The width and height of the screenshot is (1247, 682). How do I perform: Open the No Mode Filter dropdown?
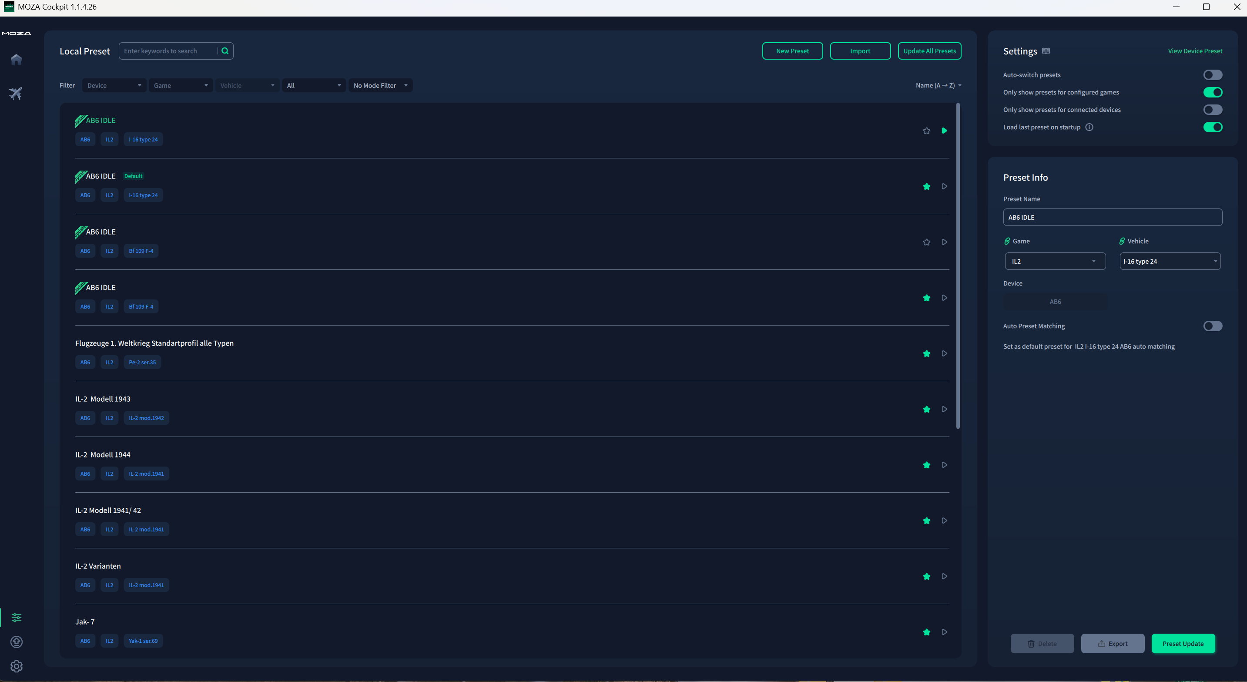click(x=380, y=86)
